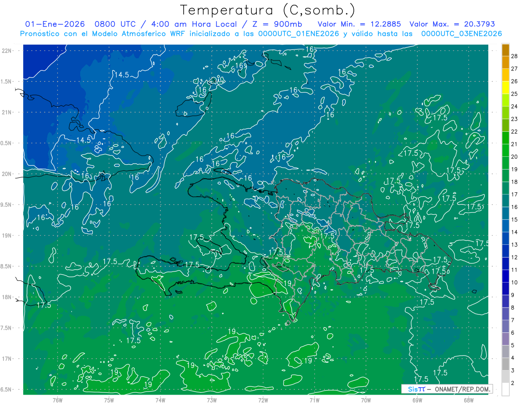Click the '19N' latitude label
The width and height of the screenshot is (526, 406).
(x=7, y=236)
